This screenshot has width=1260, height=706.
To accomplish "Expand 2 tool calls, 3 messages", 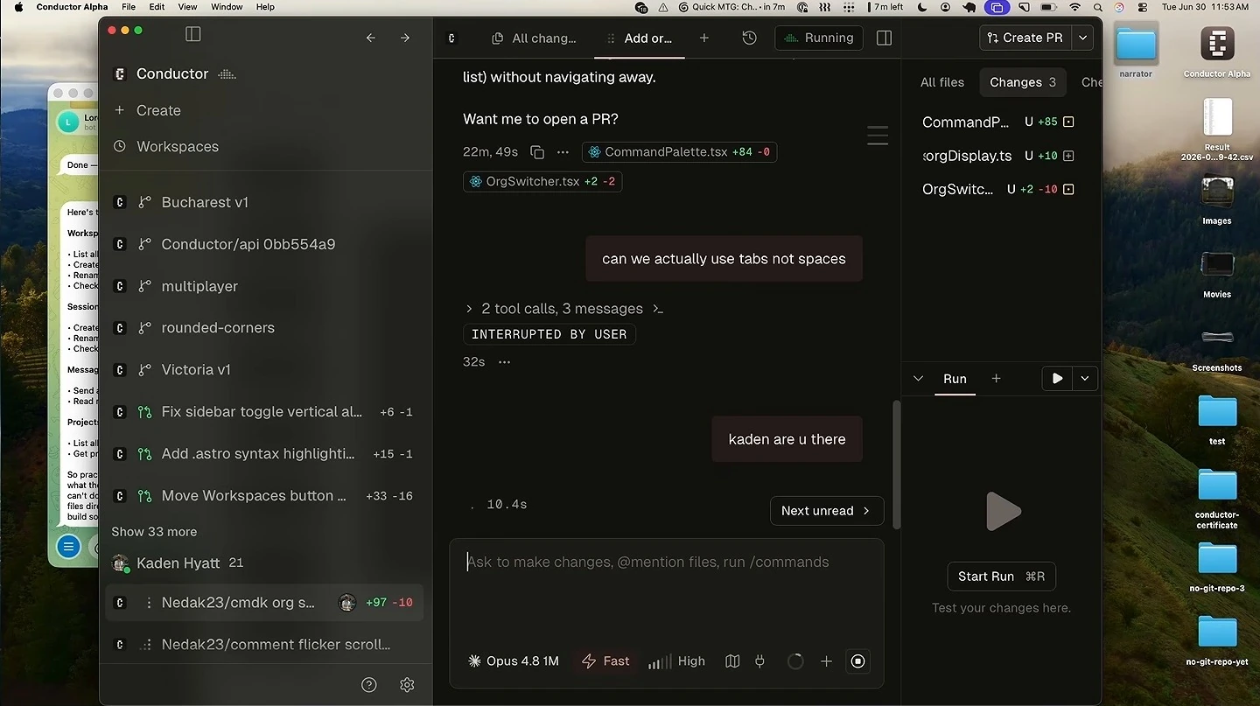I will coord(563,309).
